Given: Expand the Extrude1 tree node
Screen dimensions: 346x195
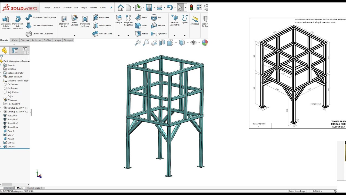Looking at the screenshot, I should 1,147.
